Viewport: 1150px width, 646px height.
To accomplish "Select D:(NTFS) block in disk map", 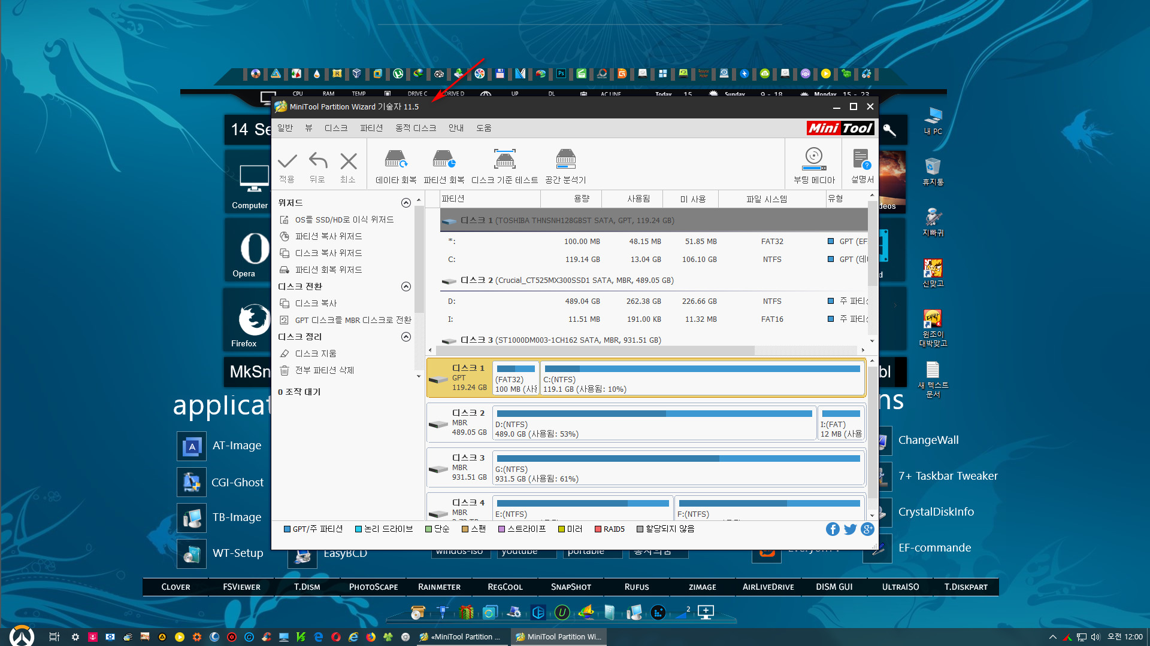I will 654,423.
